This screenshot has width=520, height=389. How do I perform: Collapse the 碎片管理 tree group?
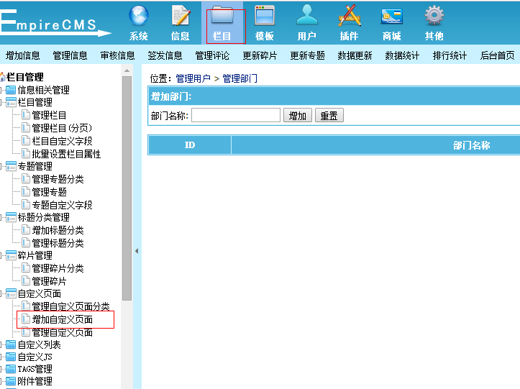[x=1, y=255]
